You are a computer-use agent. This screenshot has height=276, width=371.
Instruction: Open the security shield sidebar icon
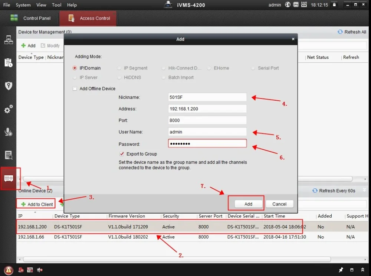coord(9,86)
